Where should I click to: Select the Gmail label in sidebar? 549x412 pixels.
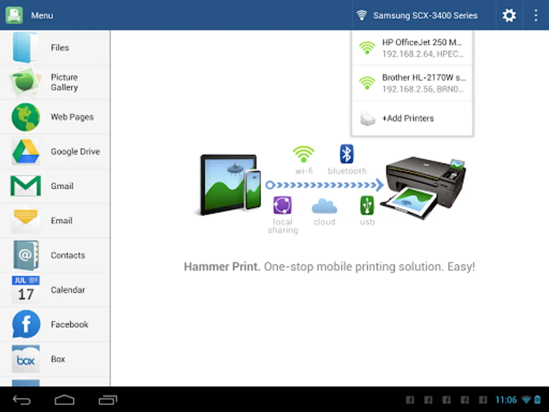(x=62, y=186)
